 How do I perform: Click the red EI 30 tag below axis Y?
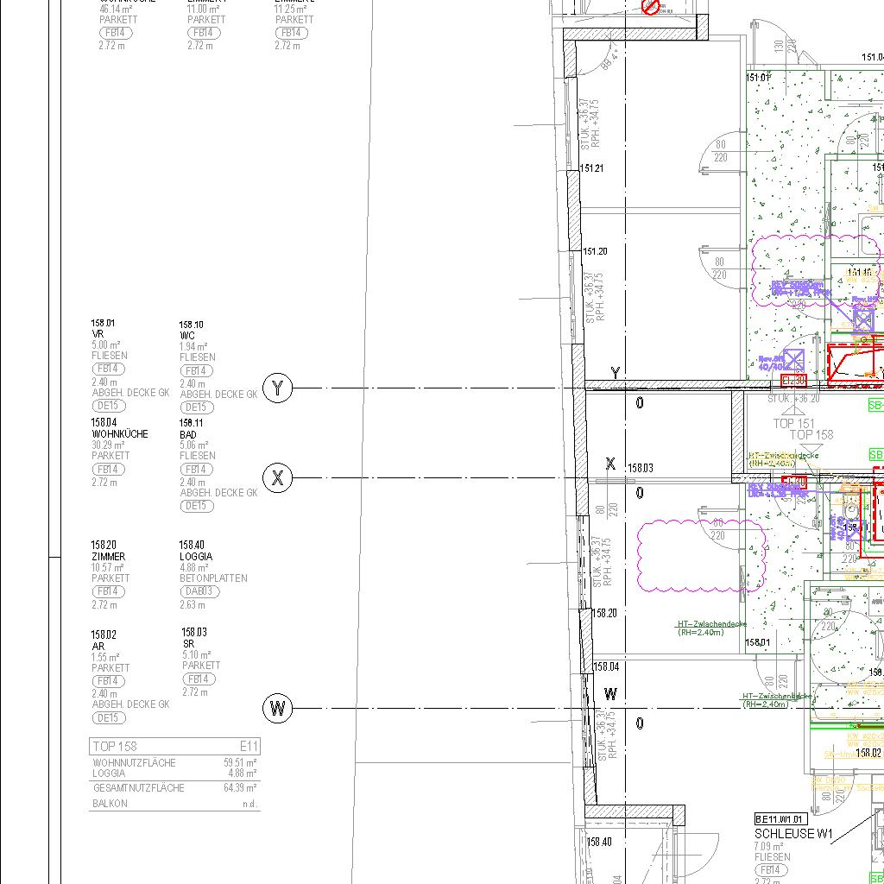793,381
